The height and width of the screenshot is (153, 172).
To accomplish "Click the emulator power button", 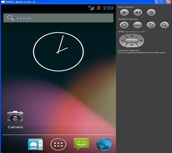I will (151, 12).
